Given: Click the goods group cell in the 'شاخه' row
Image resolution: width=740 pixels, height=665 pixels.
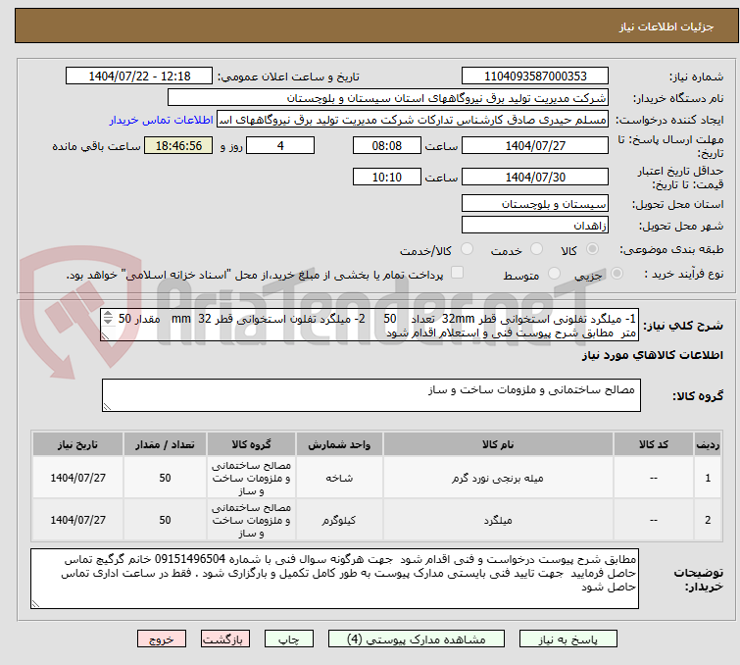Looking at the screenshot, I should coord(251,478).
